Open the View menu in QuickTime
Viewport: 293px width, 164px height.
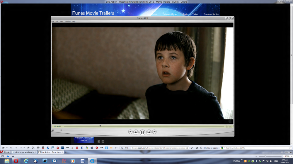62,21
